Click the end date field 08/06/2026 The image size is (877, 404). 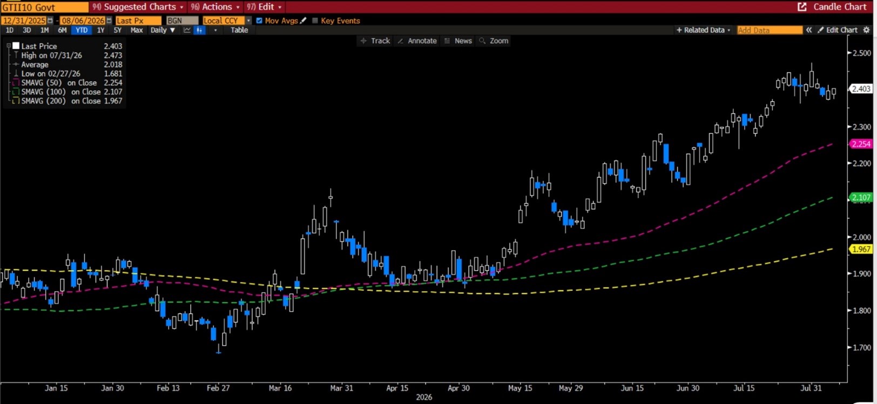[x=83, y=21]
